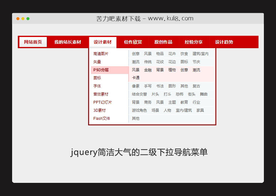Screen dimensions: 276x196
Task: Select the Flash文件 category
Action: (101, 118)
